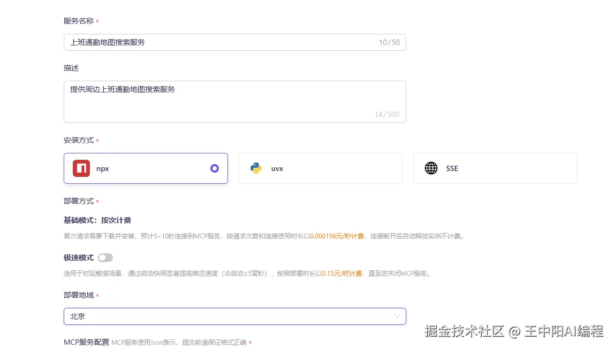Click the 部署方式 label

point(79,201)
